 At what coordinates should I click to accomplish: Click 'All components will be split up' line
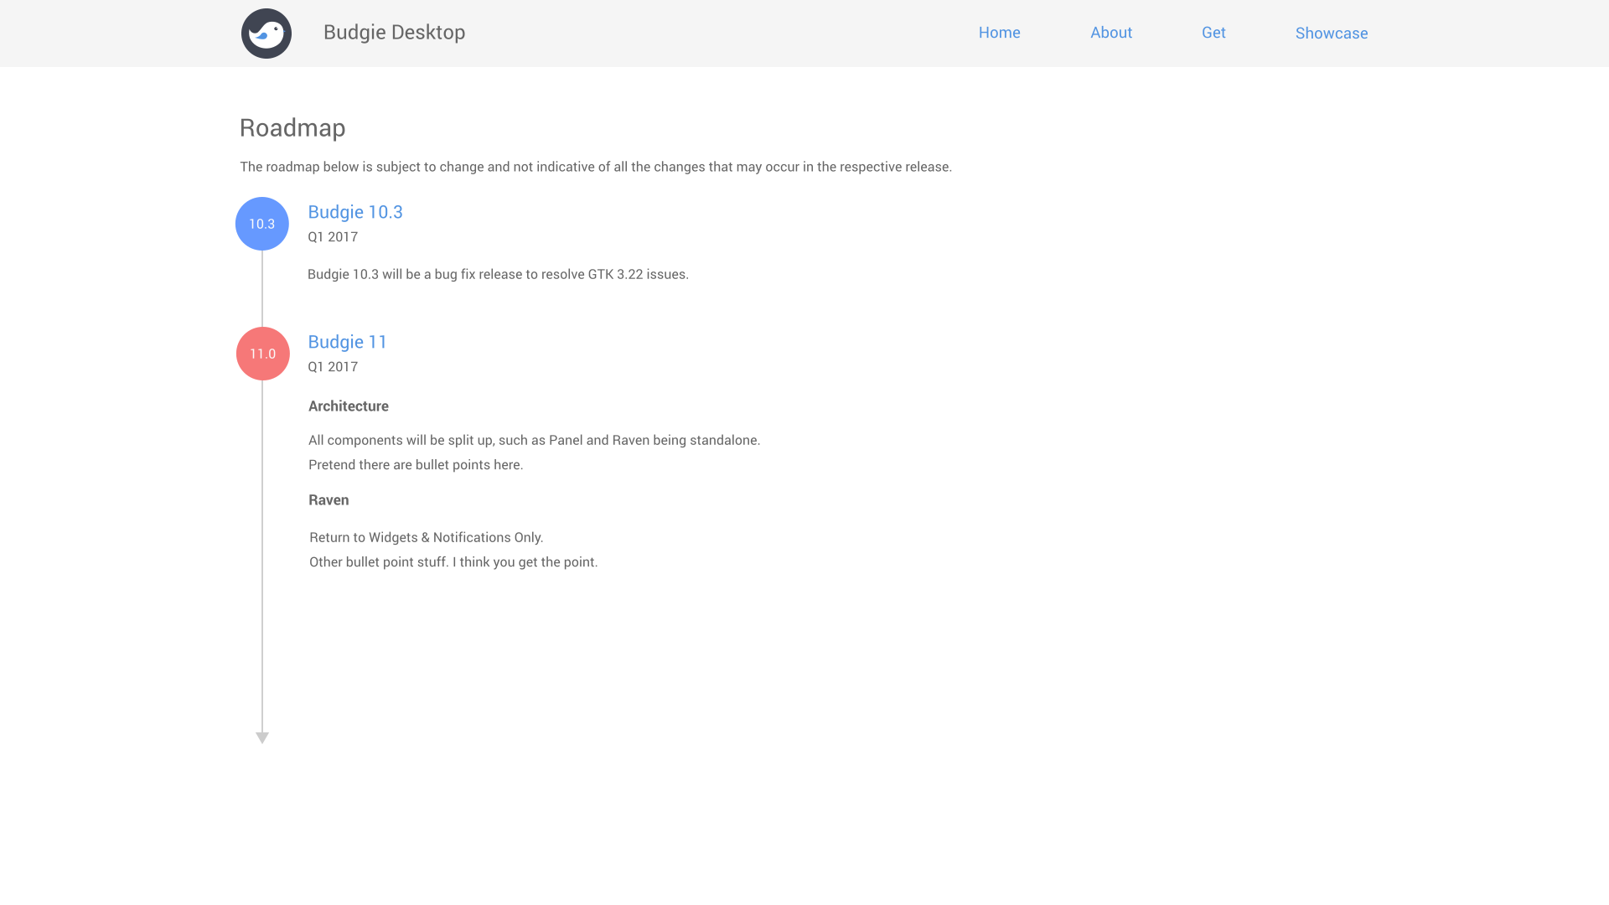pyautogui.click(x=535, y=441)
